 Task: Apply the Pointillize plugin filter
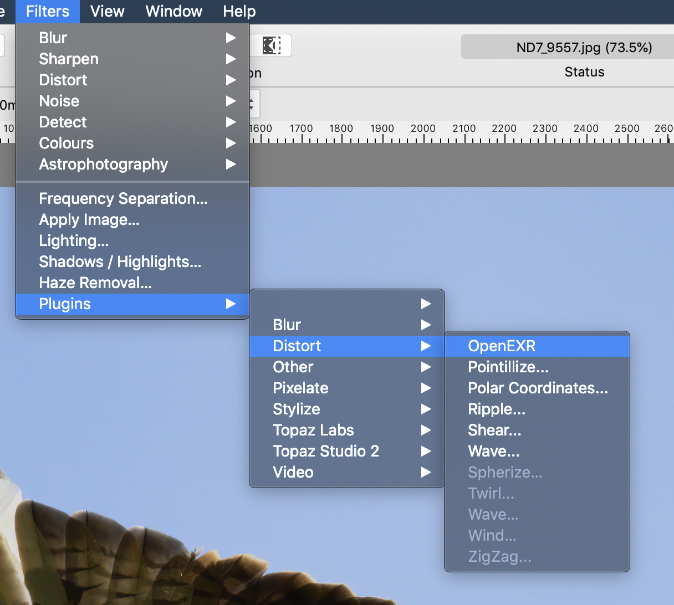[x=508, y=367]
